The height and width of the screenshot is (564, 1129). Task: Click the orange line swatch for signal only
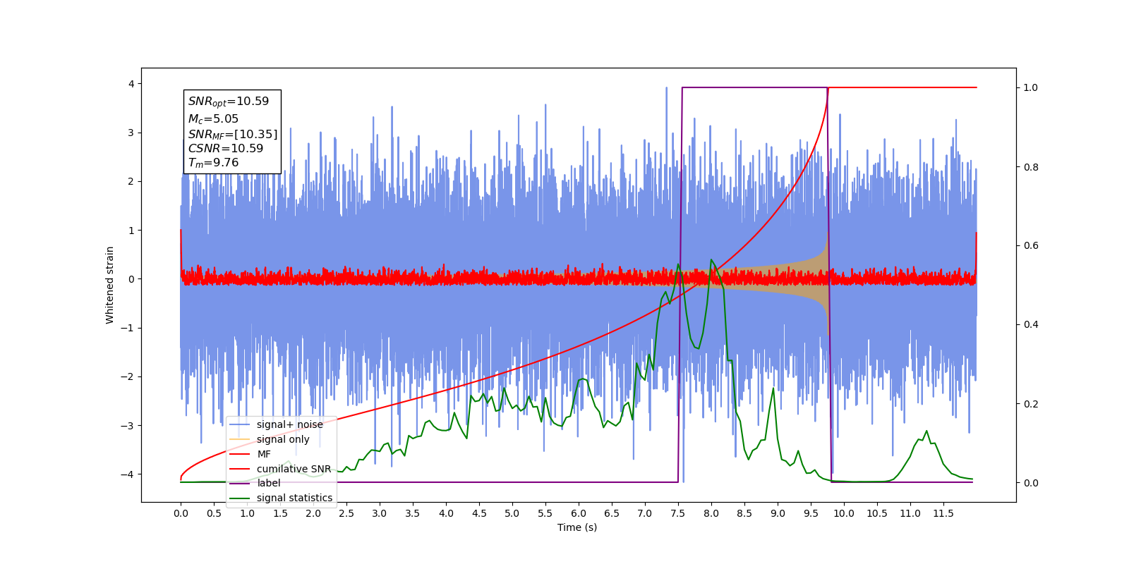(240, 439)
